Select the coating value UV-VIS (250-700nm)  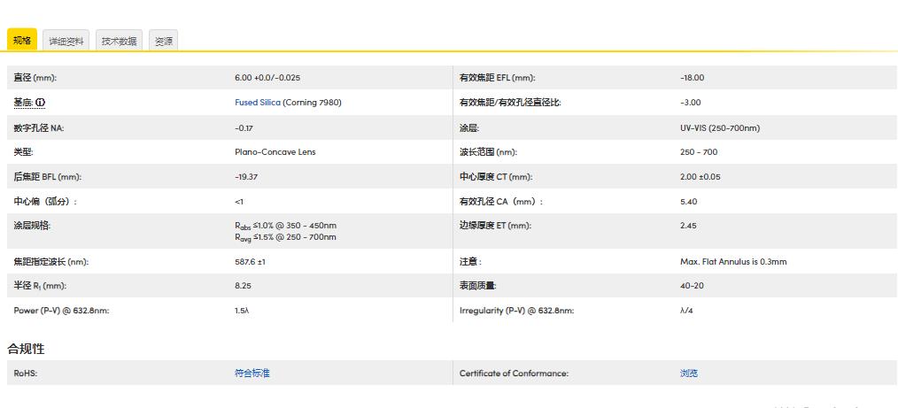(720, 128)
